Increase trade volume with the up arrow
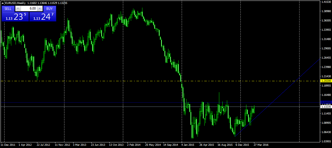Viewport: 332px width, 148px height. pos(40,8)
